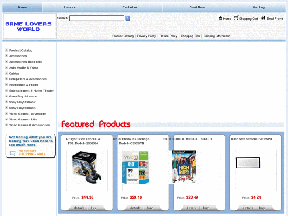The image size is (288, 216).
Task: View details for T-Flight Stick X
Action: 79,208
